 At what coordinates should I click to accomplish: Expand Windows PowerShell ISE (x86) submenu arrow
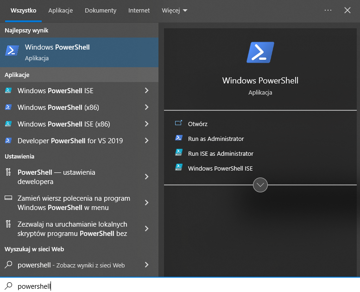[146, 124]
